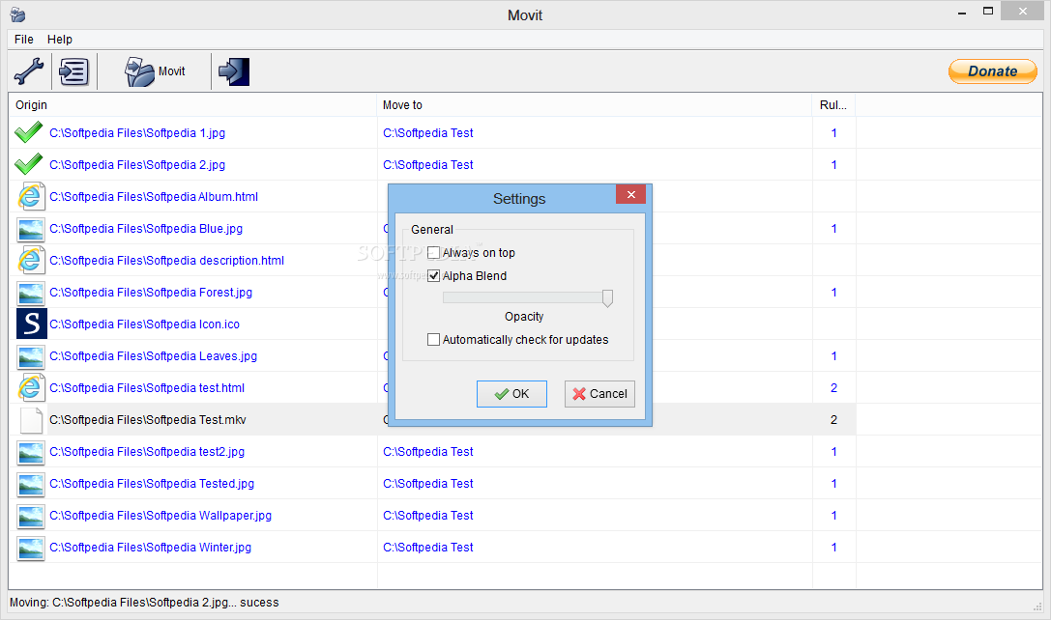The image size is (1051, 620).
Task: Select Softpedia Winter.jpg file path
Action: [150, 548]
